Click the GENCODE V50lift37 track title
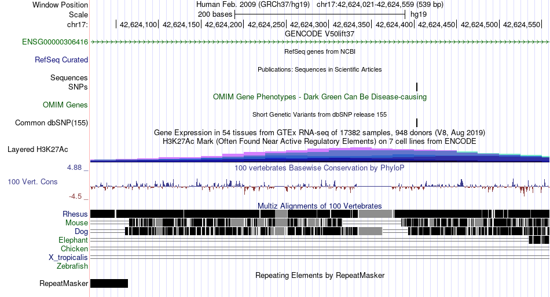 [x=320, y=34]
